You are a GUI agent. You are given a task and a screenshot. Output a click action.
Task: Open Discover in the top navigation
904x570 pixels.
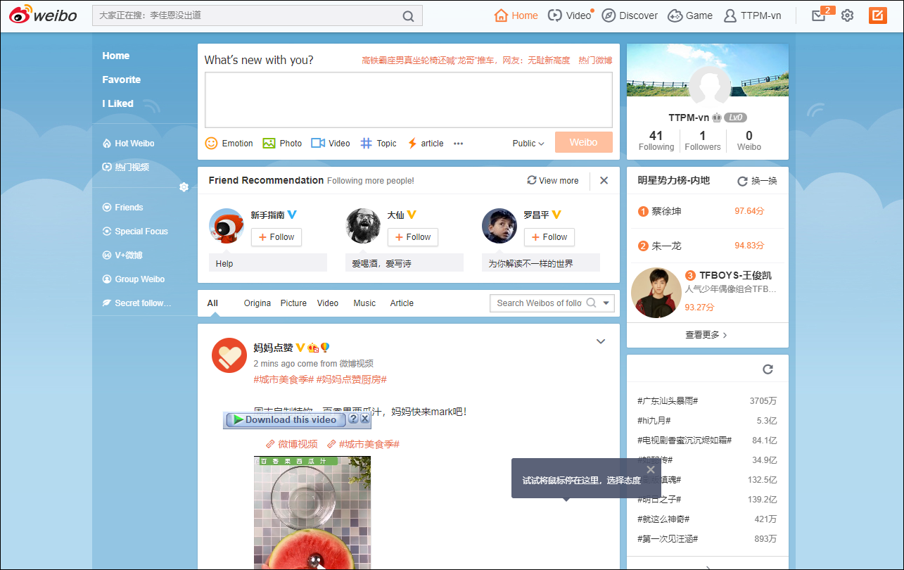629,15
